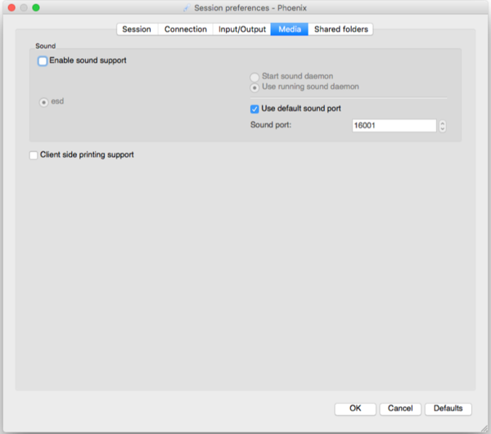Select the esd radio button
491x434 pixels.
[x=44, y=102]
